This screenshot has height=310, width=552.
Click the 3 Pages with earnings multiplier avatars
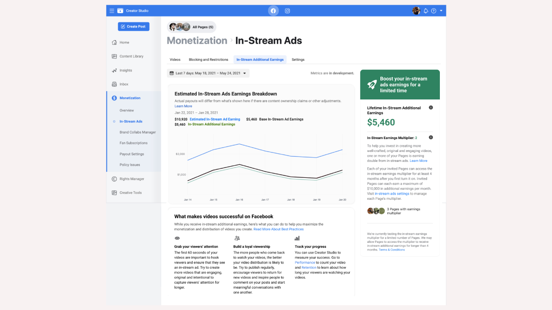tap(376, 211)
